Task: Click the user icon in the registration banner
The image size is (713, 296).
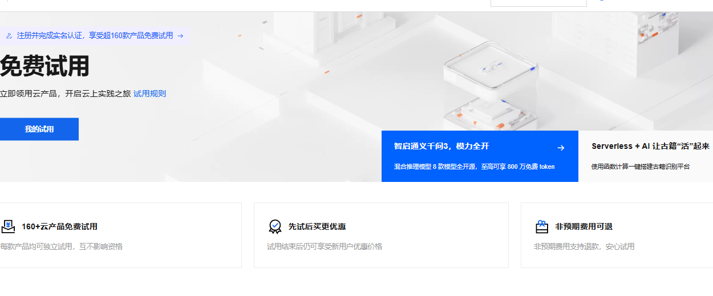Action: 9,35
